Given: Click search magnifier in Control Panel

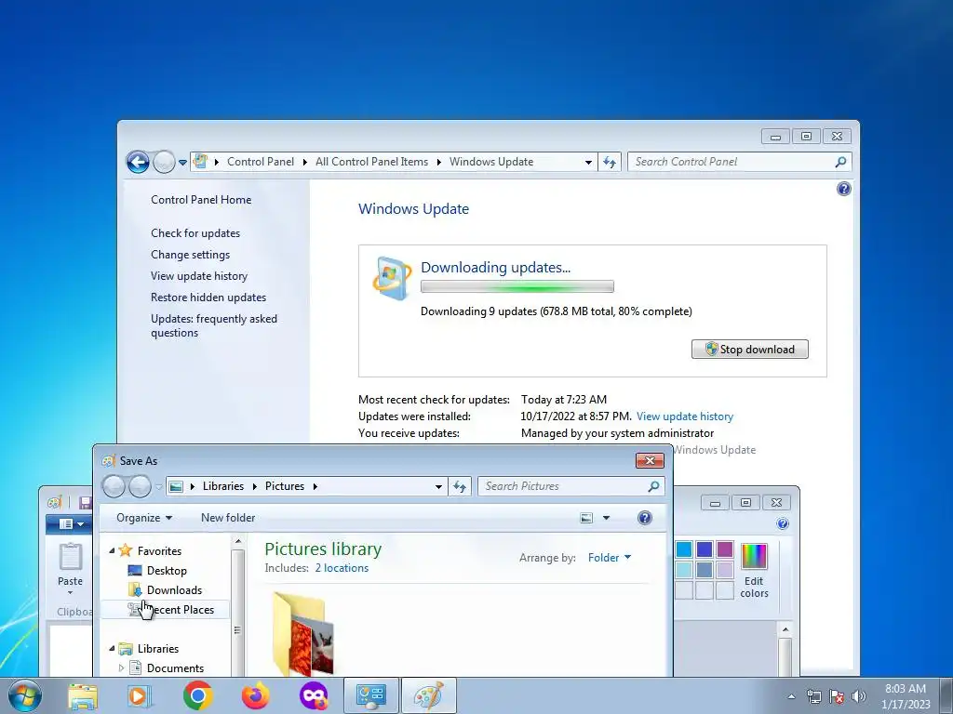Looking at the screenshot, I should point(840,162).
